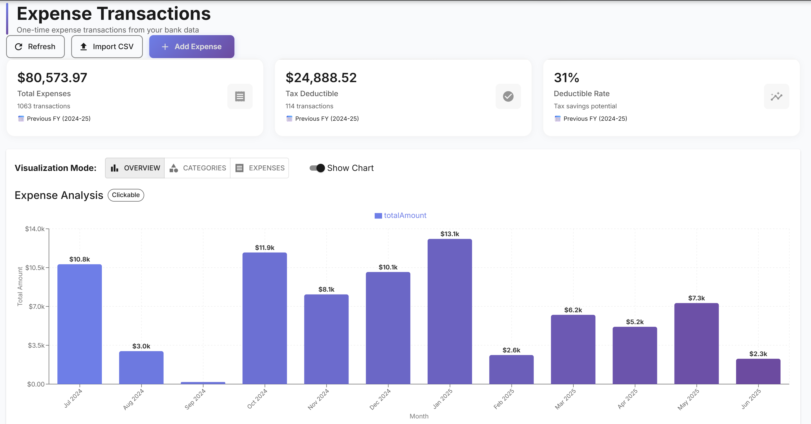Click the plus icon on Add Expense
This screenshot has width=811, height=424.
coord(164,46)
